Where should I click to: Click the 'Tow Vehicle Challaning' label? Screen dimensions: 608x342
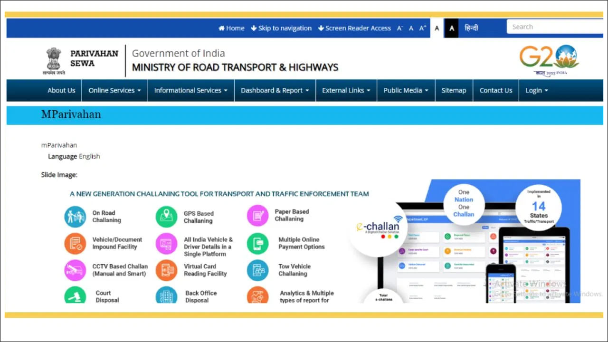click(x=294, y=270)
